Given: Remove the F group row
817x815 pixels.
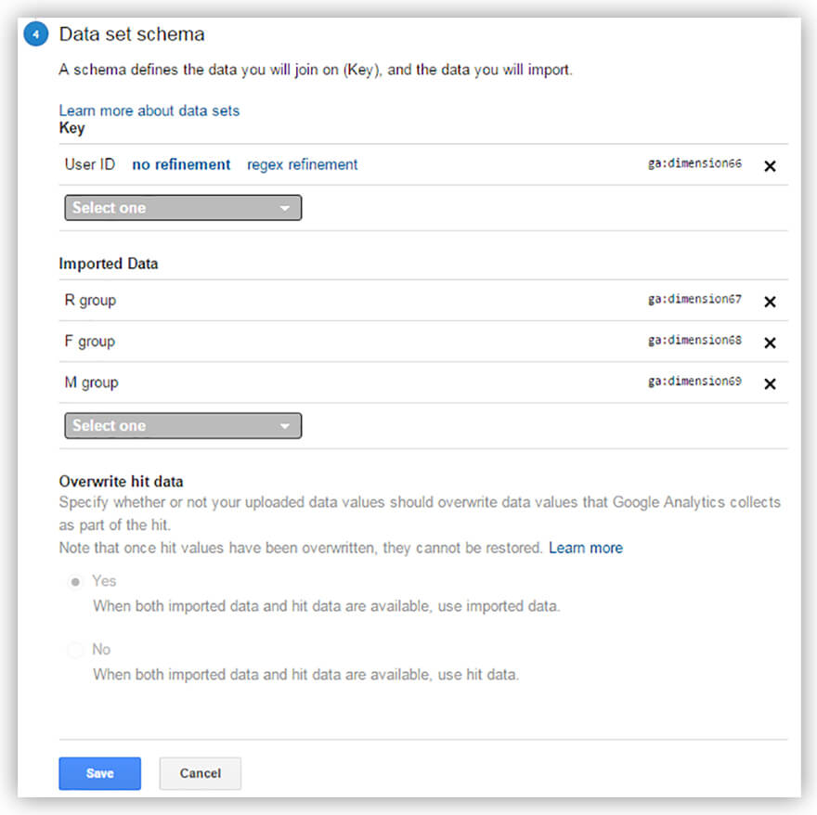Looking at the screenshot, I should coord(770,343).
